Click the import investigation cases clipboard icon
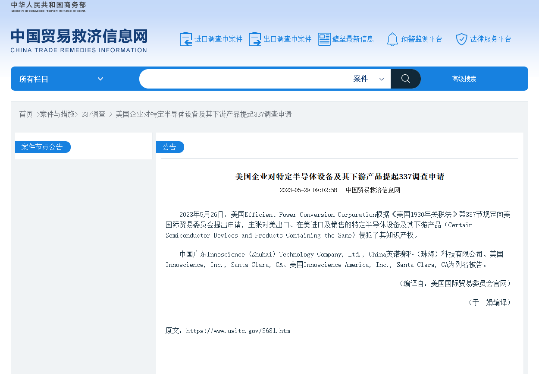 coord(186,39)
